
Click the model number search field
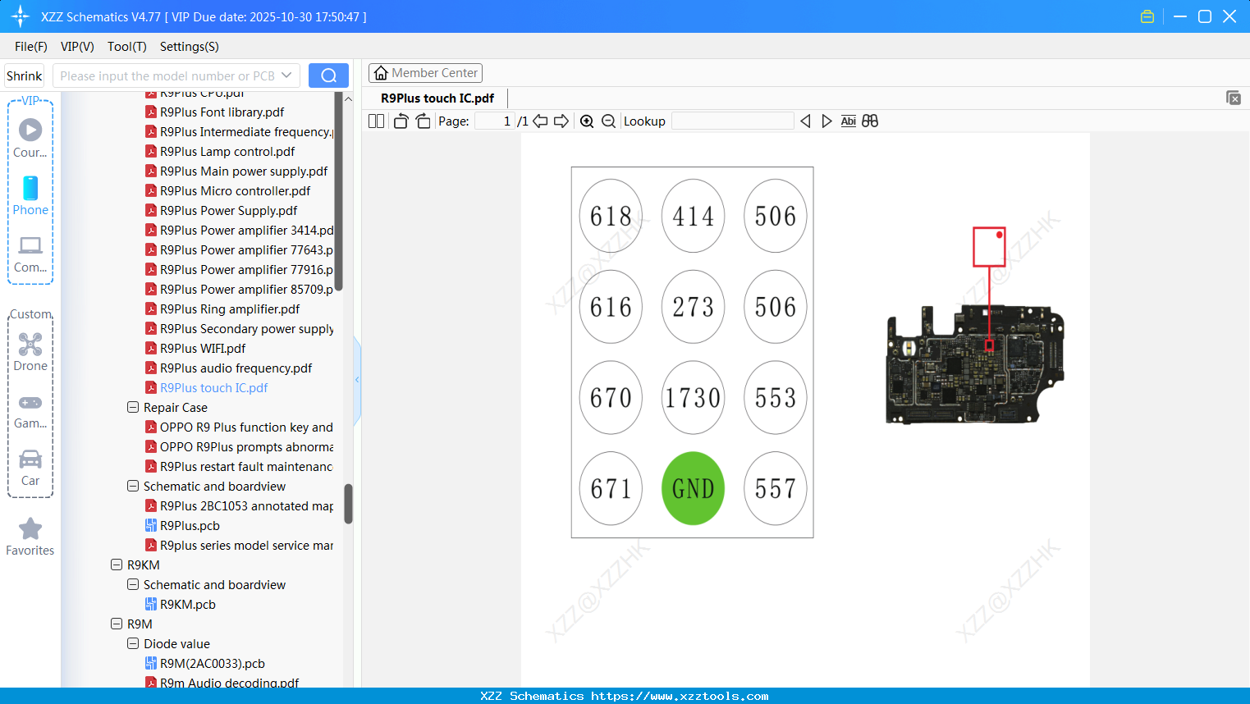click(167, 75)
